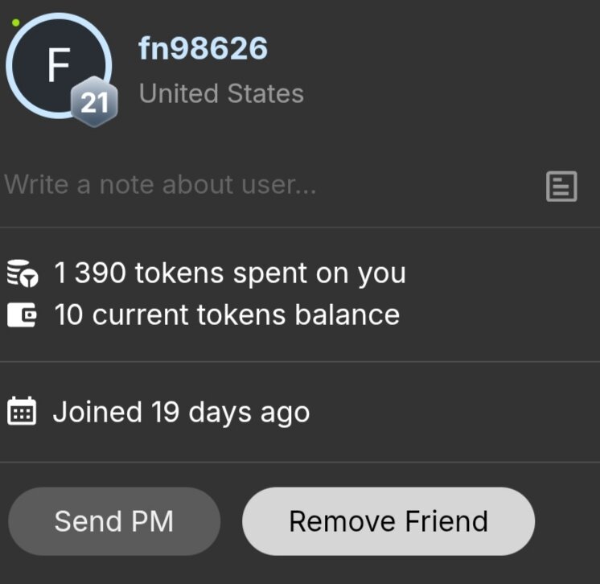Click the United States location label

tap(221, 93)
